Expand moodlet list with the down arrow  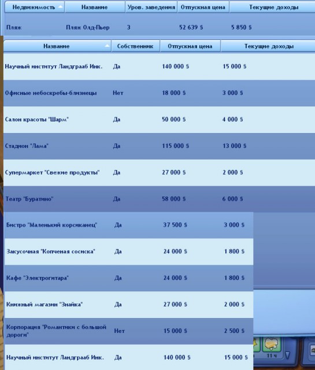click(x=287, y=356)
